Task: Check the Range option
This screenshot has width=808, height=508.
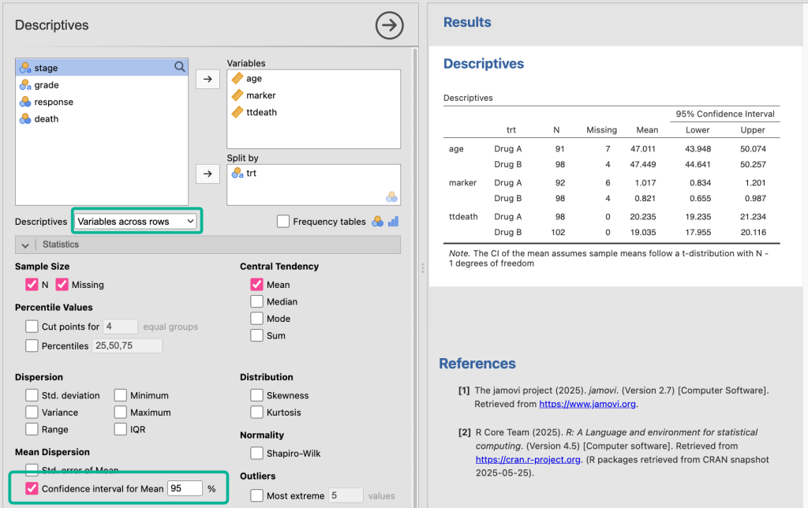Action: (32, 429)
